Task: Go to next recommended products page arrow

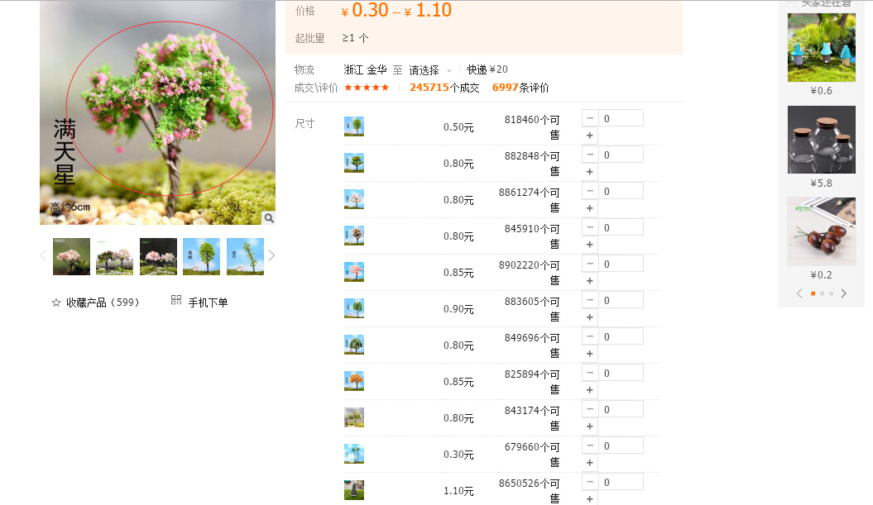Action: click(843, 293)
